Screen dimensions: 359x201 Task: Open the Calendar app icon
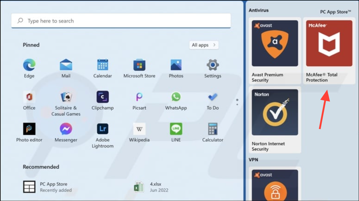pyautogui.click(x=103, y=65)
